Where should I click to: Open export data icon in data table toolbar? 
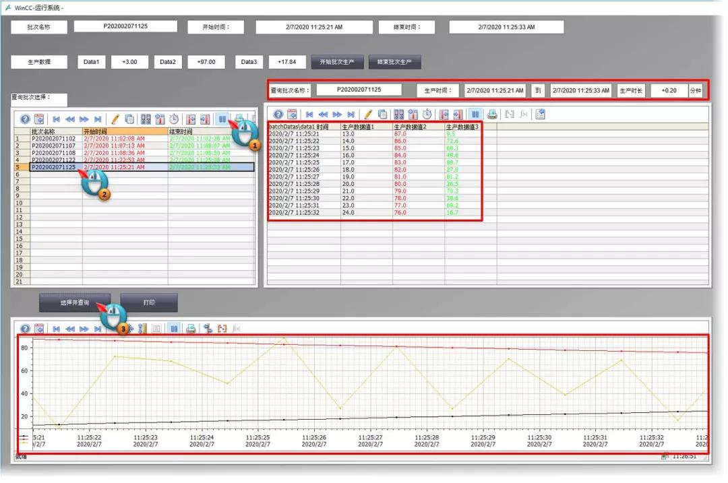540,115
